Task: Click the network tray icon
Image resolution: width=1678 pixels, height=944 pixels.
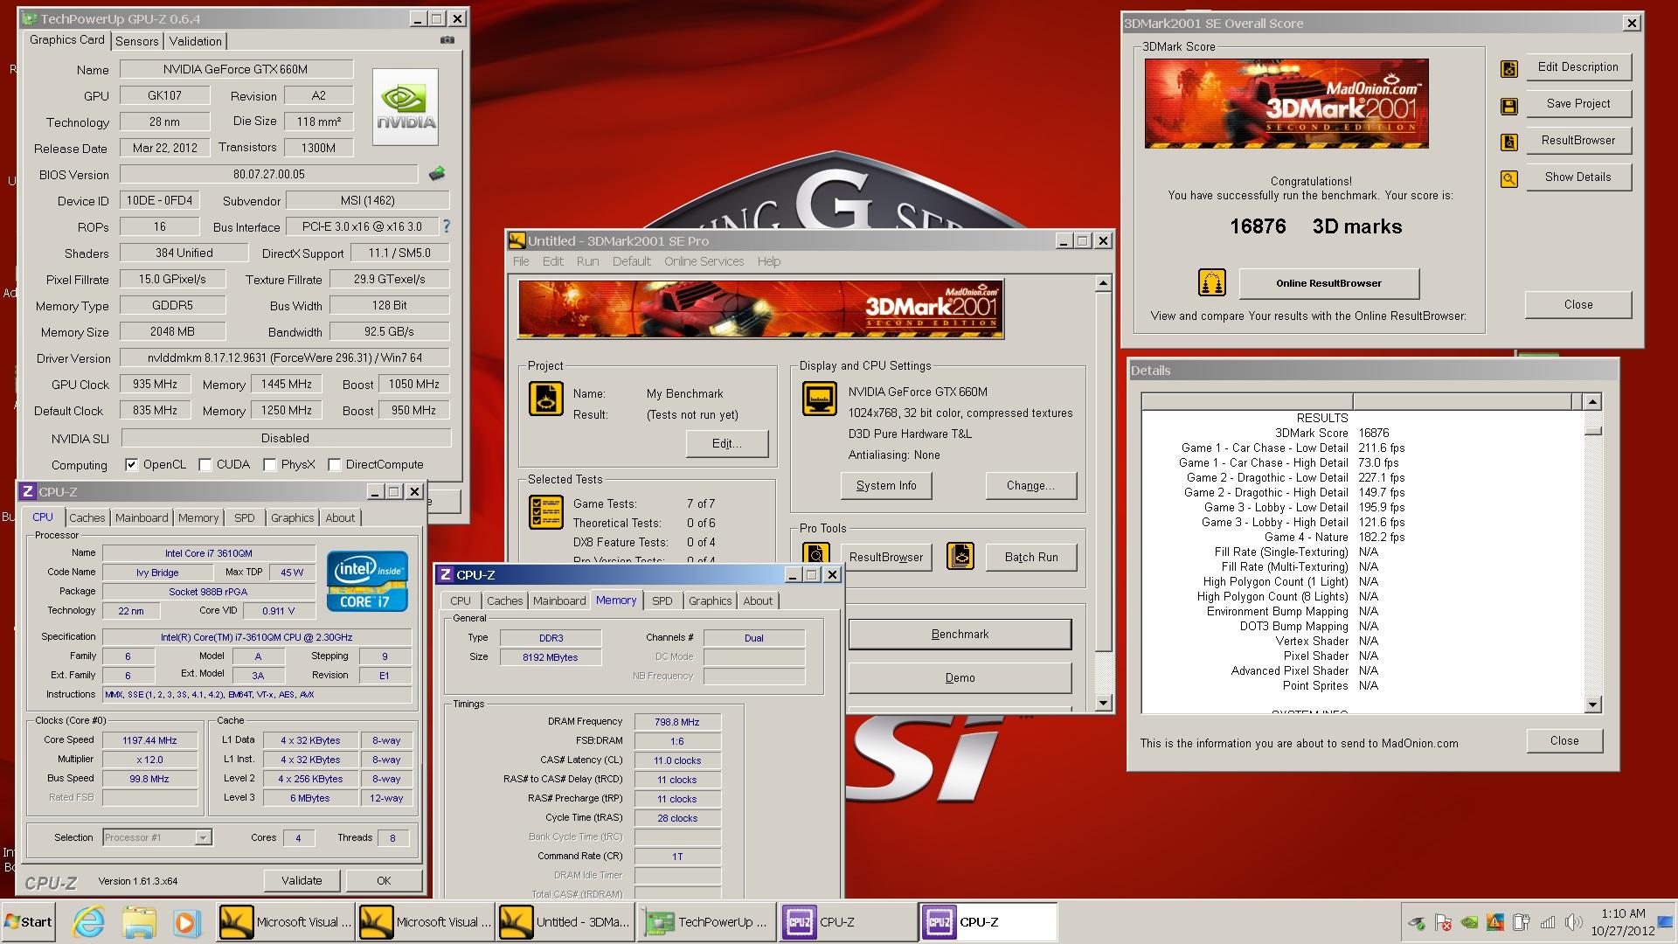Action: click(1548, 922)
